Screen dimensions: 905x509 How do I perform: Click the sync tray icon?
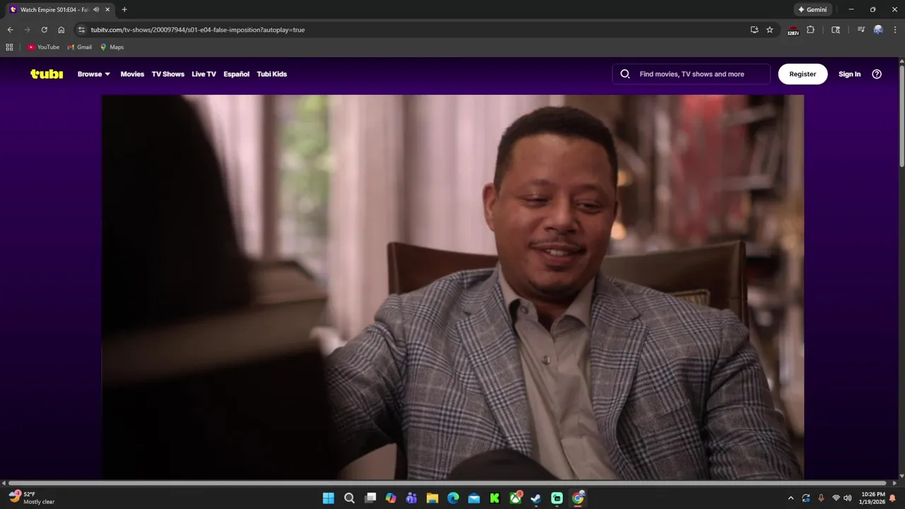click(806, 498)
